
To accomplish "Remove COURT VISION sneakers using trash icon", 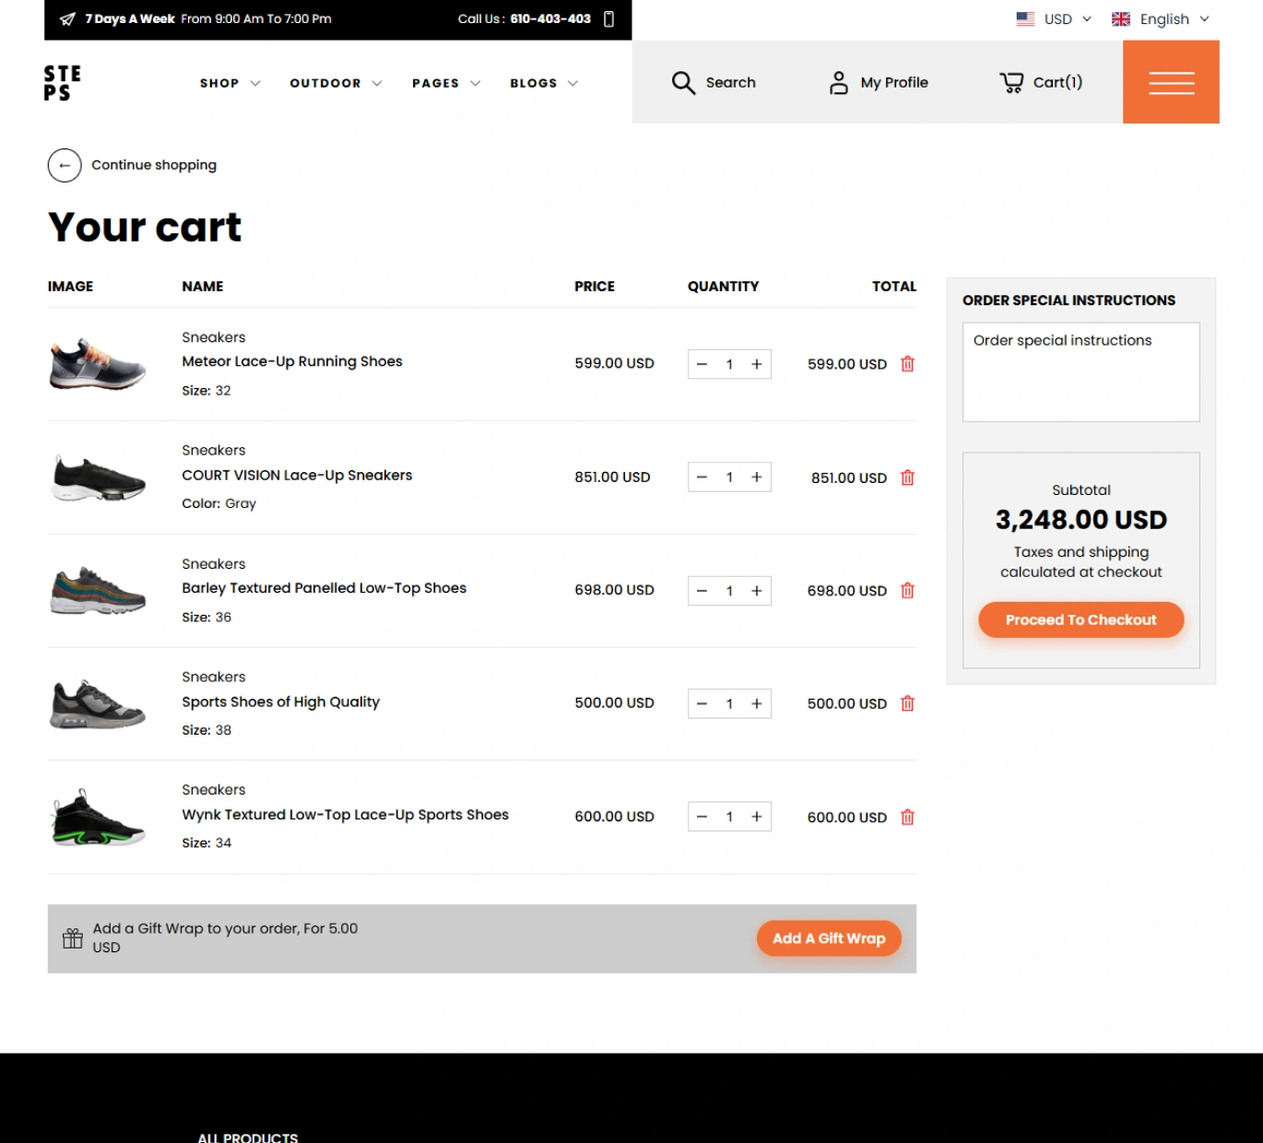I will tap(907, 477).
